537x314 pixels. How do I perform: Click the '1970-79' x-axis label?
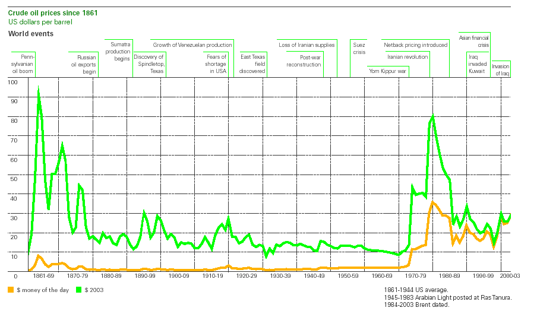coord(415,275)
